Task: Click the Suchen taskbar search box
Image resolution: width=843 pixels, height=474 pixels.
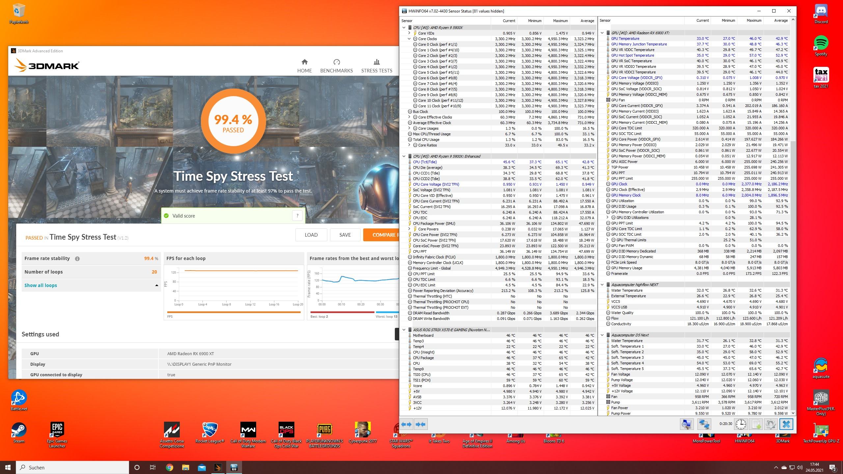Action: (x=72, y=467)
